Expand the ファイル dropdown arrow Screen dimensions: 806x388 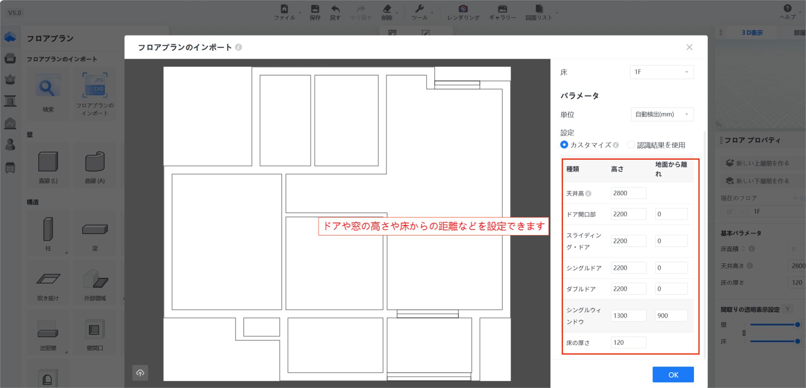pyautogui.click(x=299, y=13)
